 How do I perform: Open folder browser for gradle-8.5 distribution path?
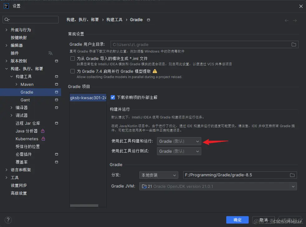(x=292, y=175)
